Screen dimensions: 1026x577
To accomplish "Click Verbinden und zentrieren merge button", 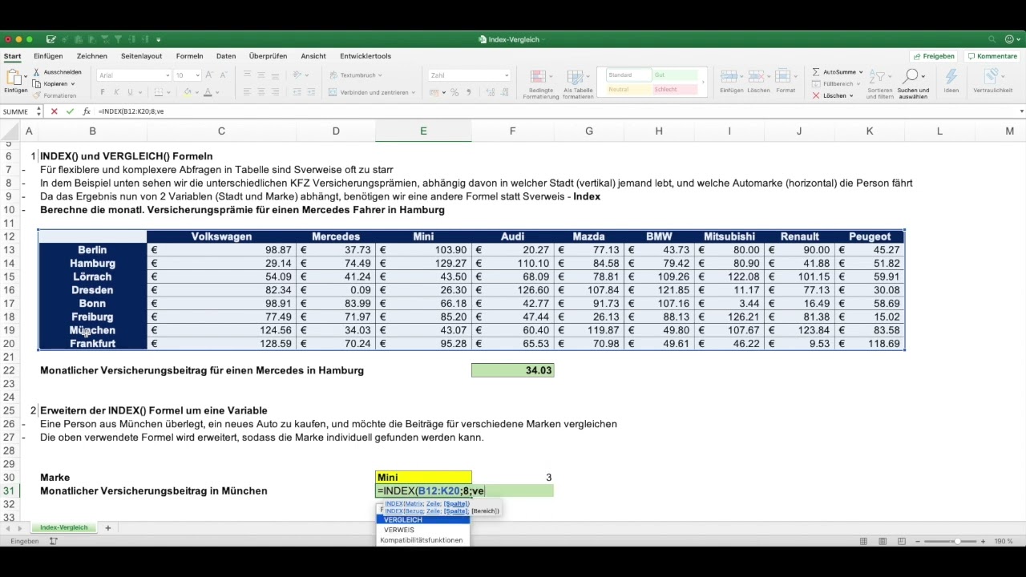I will tap(372, 92).
